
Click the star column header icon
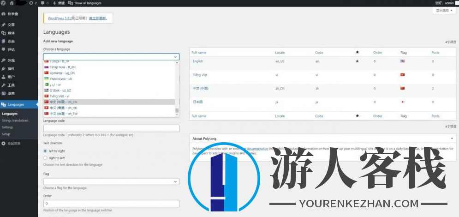click(357, 52)
